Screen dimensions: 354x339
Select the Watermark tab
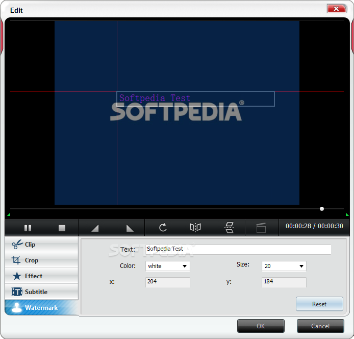(x=41, y=308)
